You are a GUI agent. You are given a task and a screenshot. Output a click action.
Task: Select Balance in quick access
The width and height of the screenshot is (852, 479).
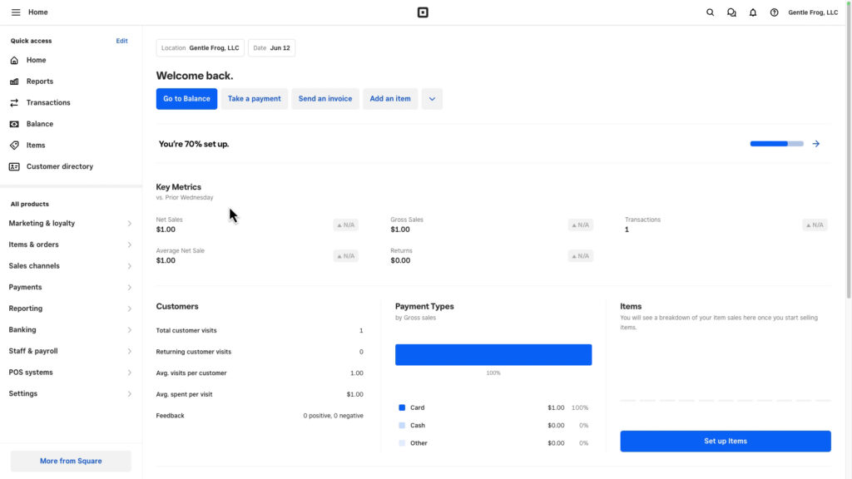point(39,124)
